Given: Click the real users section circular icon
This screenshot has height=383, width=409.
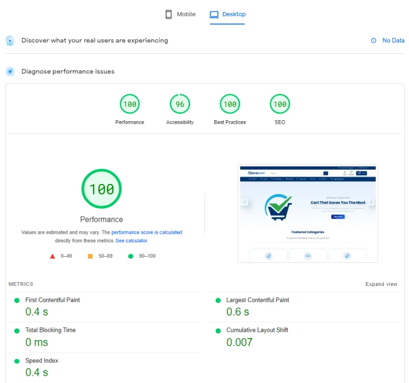Looking at the screenshot, I should [9, 40].
